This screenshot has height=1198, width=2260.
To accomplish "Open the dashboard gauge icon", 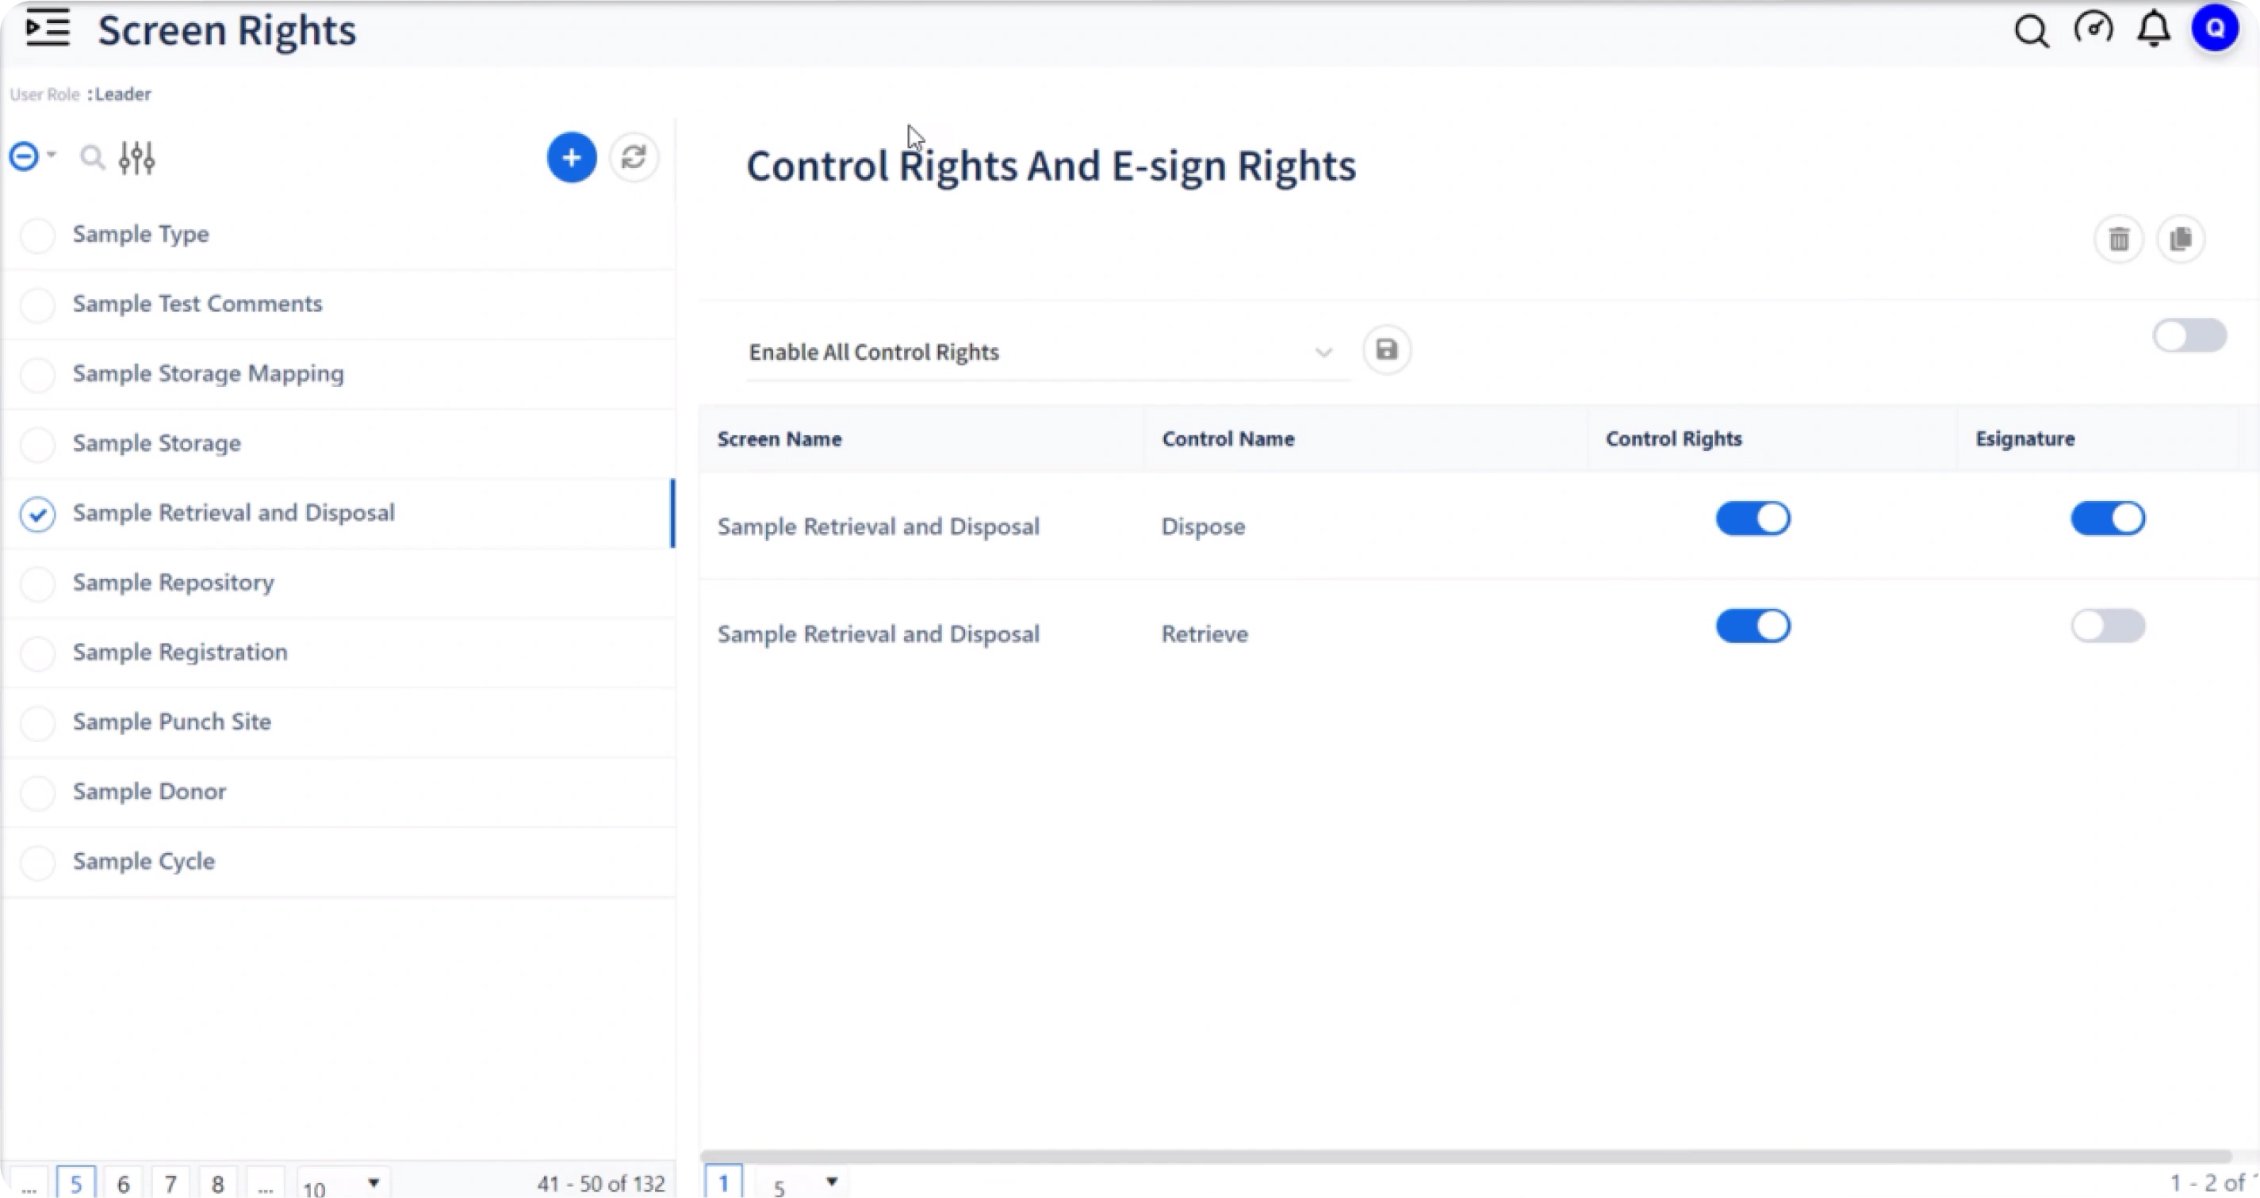I will point(2093,28).
